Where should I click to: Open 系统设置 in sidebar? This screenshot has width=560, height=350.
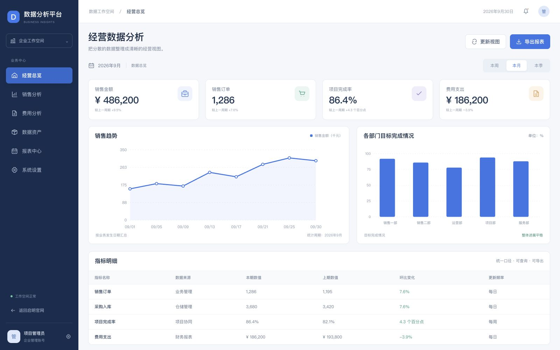[39, 170]
